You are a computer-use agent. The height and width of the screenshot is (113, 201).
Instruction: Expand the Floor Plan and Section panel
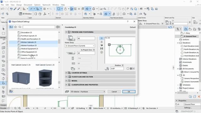66,77
